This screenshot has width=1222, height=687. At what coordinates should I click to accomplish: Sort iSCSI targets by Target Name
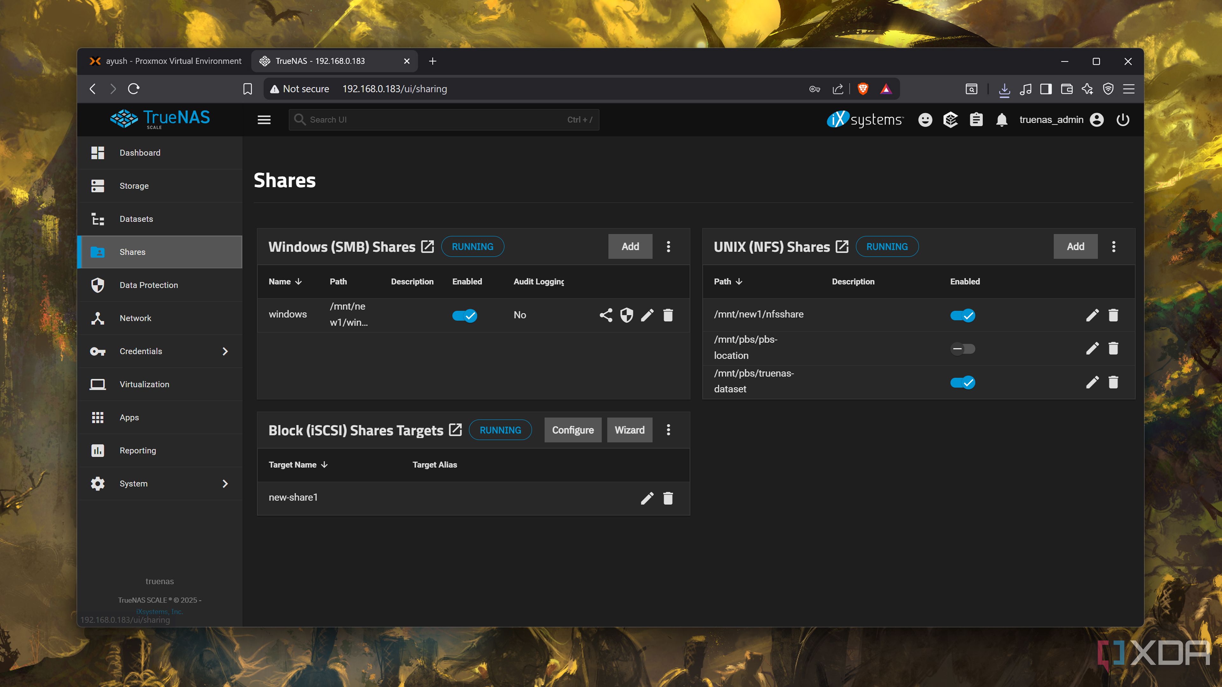tap(298, 465)
